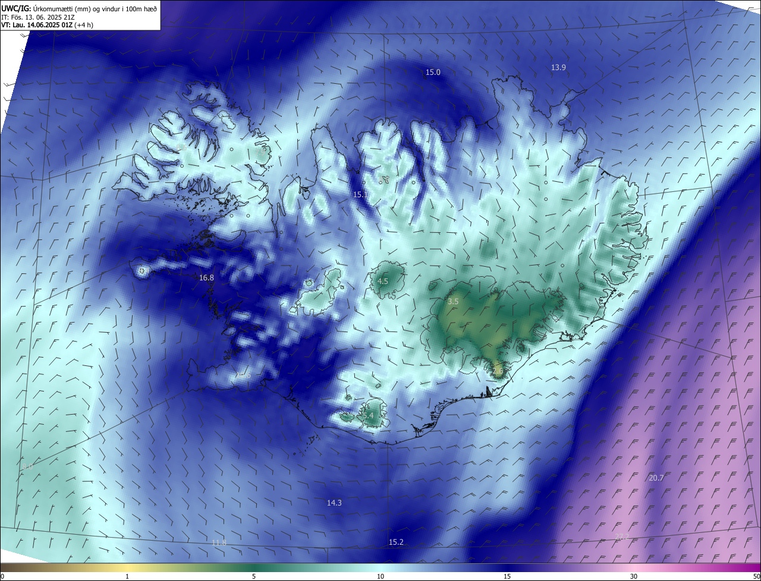Click the 0 tick on the color scale
The height and width of the screenshot is (581, 761).
click(x=2, y=576)
